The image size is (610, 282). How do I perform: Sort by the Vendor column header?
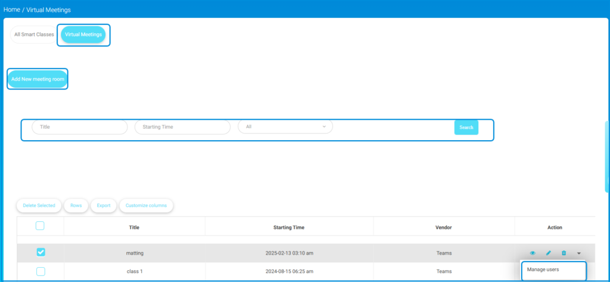(x=444, y=228)
